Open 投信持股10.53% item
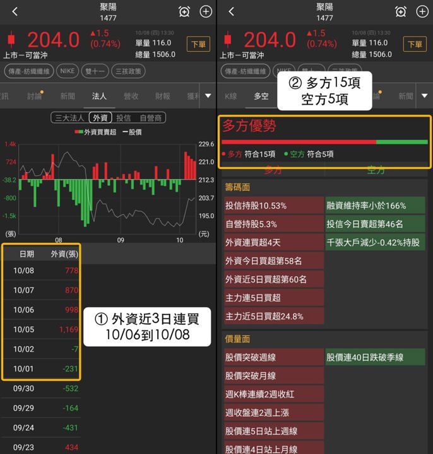 tap(274, 206)
